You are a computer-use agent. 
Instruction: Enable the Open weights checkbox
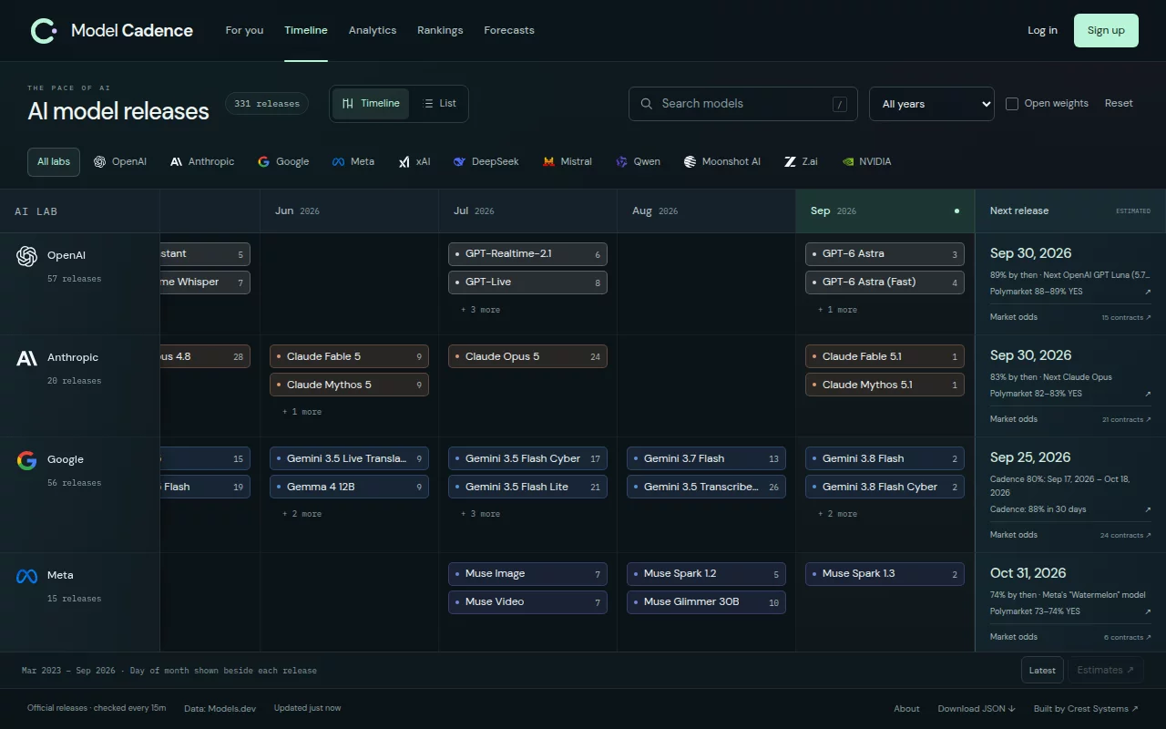1012,104
